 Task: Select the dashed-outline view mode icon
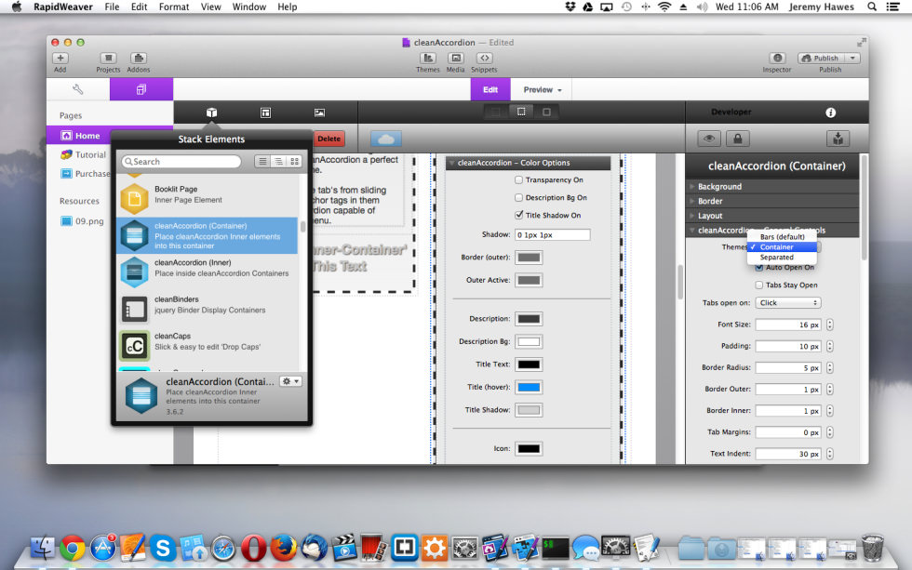click(521, 112)
